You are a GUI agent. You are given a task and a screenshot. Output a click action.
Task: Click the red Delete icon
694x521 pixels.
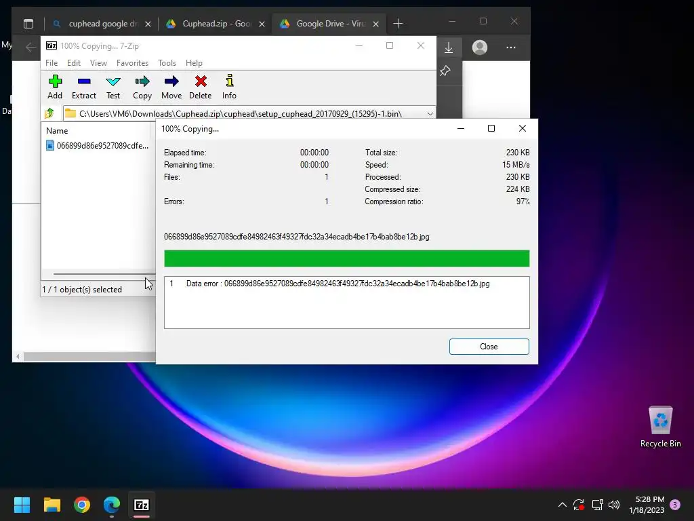pos(201,87)
